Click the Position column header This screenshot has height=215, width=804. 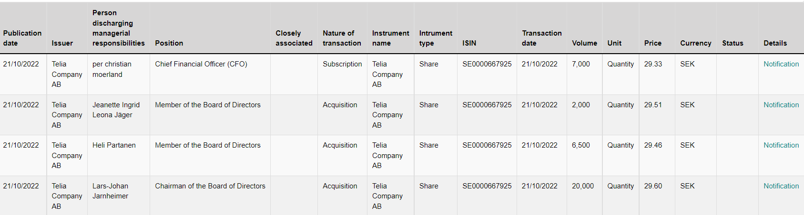click(x=169, y=43)
